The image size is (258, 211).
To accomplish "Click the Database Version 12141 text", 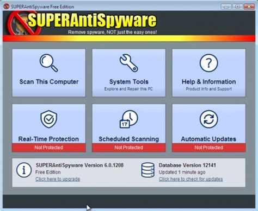I will tap(187, 165).
